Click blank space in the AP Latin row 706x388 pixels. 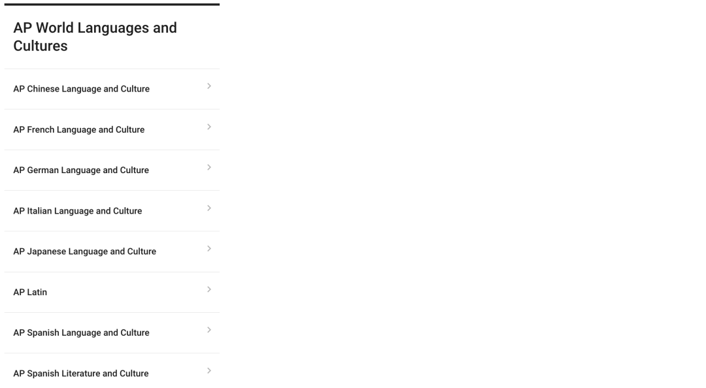point(126,292)
